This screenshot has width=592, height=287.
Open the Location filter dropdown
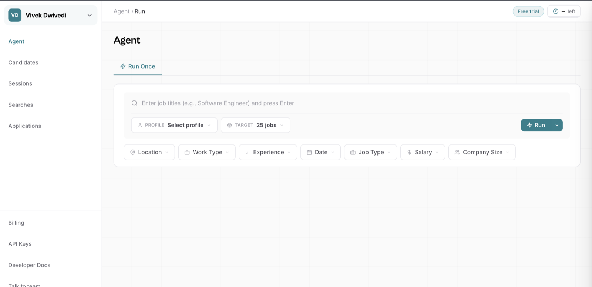point(149,152)
